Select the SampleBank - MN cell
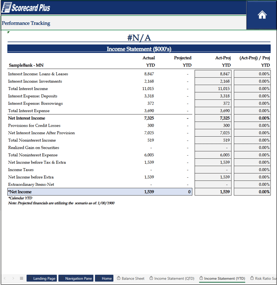Image resolution: width=277 pixels, height=285 pixels. tap(26, 65)
